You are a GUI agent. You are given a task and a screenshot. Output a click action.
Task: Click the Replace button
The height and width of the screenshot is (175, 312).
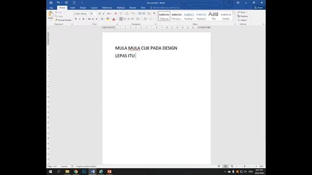click(243, 16)
